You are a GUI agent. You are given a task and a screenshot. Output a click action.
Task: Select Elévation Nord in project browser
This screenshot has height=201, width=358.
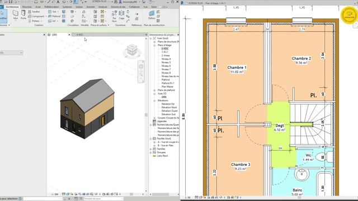169,107
